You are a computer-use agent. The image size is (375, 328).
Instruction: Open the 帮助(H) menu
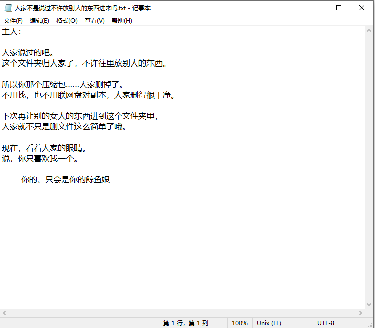pyautogui.click(x=122, y=21)
